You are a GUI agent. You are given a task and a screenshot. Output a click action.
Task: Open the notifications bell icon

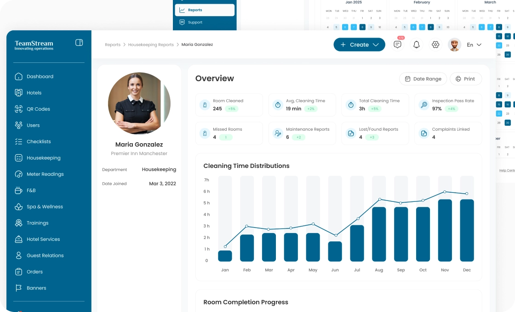(x=417, y=45)
